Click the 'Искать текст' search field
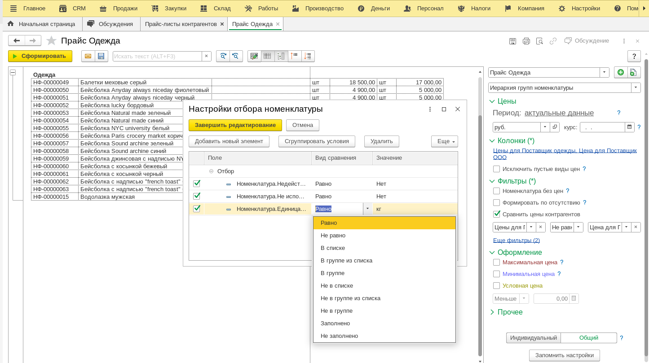649x363 pixels. click(157, 56)
